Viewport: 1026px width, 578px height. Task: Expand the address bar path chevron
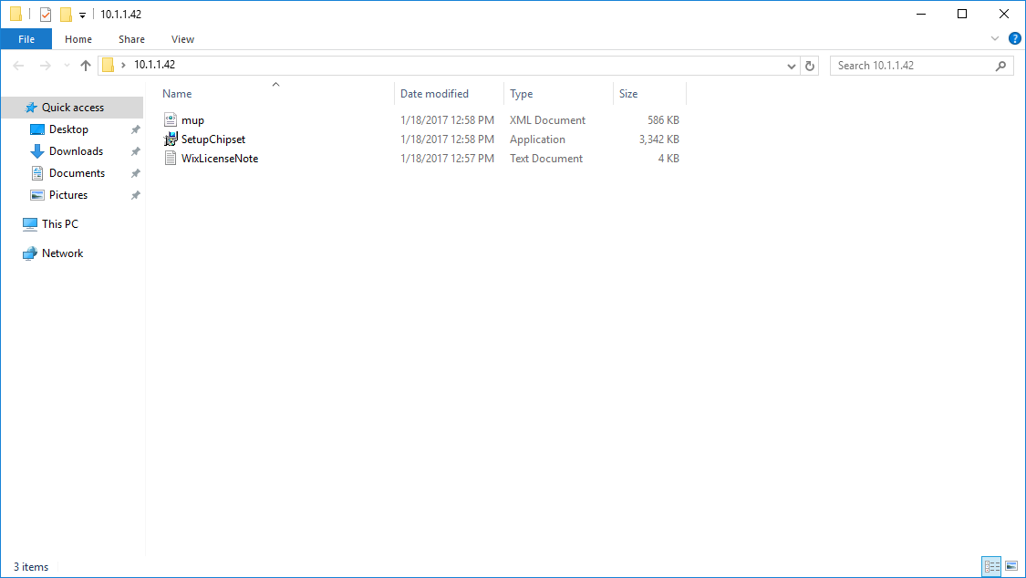click(123, 65)
